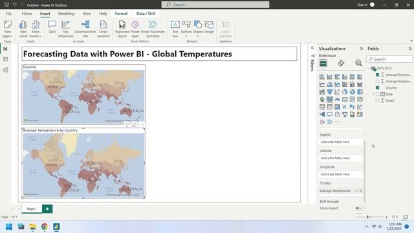Select the Gauge visual
The height and width of the screenshot is (233, 414).
(337, 99)
